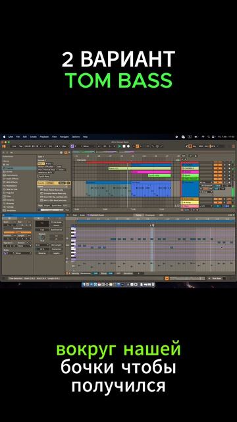Image resolution: width=237 pixels, height=422 pixels.
Task: Click the Reverse button in clip view
Action: (42, 253)
